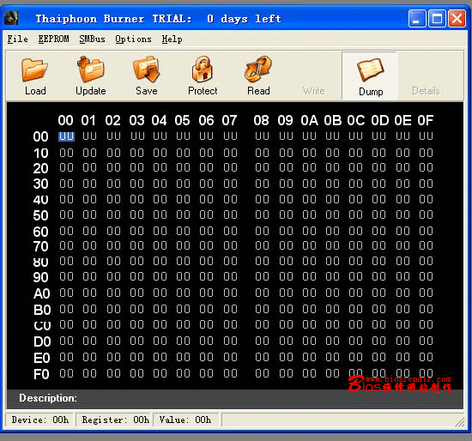Click the Dump book icon
Viewport: 472px width, 441px height.
[x=370, y=69]
